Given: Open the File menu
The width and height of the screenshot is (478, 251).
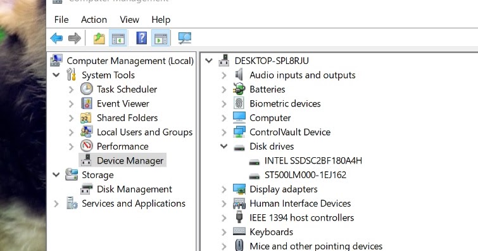Looking at the screenshot, I should coord(61,20).
